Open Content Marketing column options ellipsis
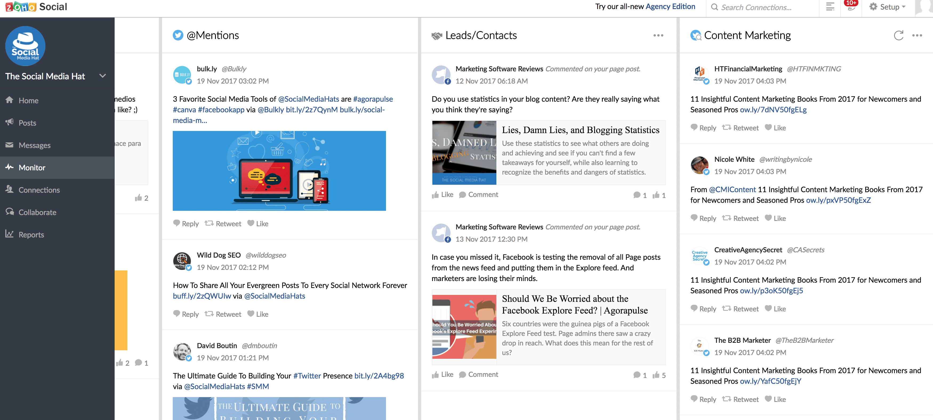Image resolution: width=933 pixels, height=420 pixels. (x=917, y=35)
